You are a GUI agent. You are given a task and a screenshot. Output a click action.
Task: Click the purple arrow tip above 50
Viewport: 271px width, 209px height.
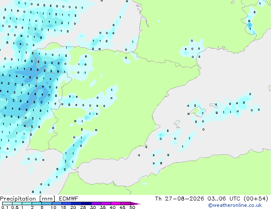135,203
